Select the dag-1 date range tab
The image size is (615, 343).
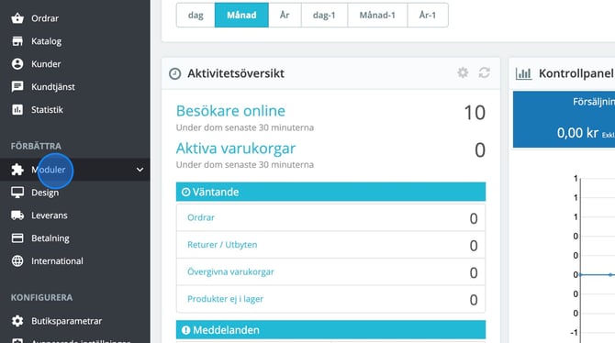(x=324, y=15)
